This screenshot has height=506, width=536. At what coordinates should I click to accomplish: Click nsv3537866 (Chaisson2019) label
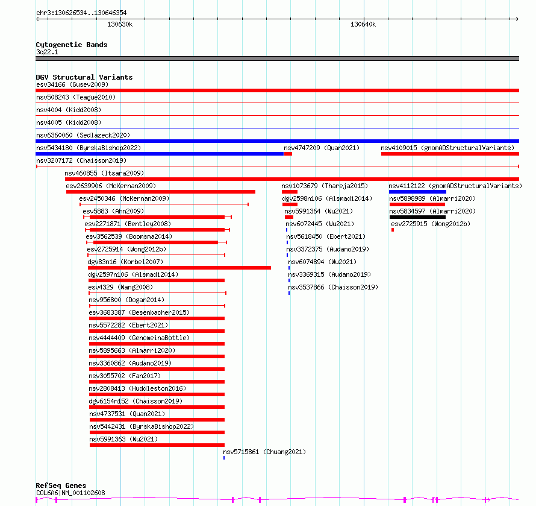333,287
